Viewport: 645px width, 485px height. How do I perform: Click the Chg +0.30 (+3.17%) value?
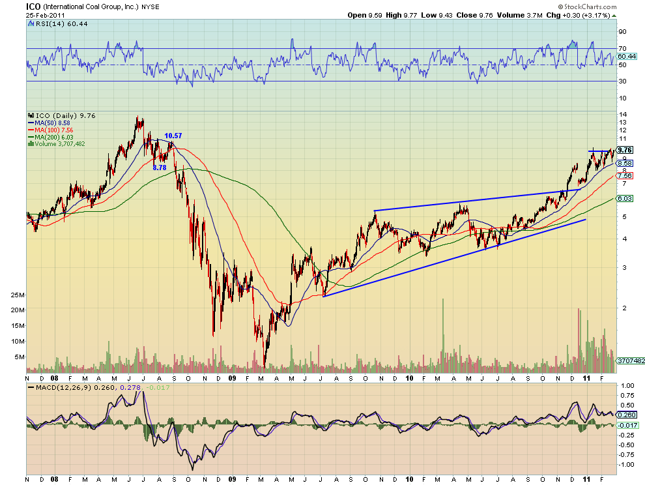578,15
